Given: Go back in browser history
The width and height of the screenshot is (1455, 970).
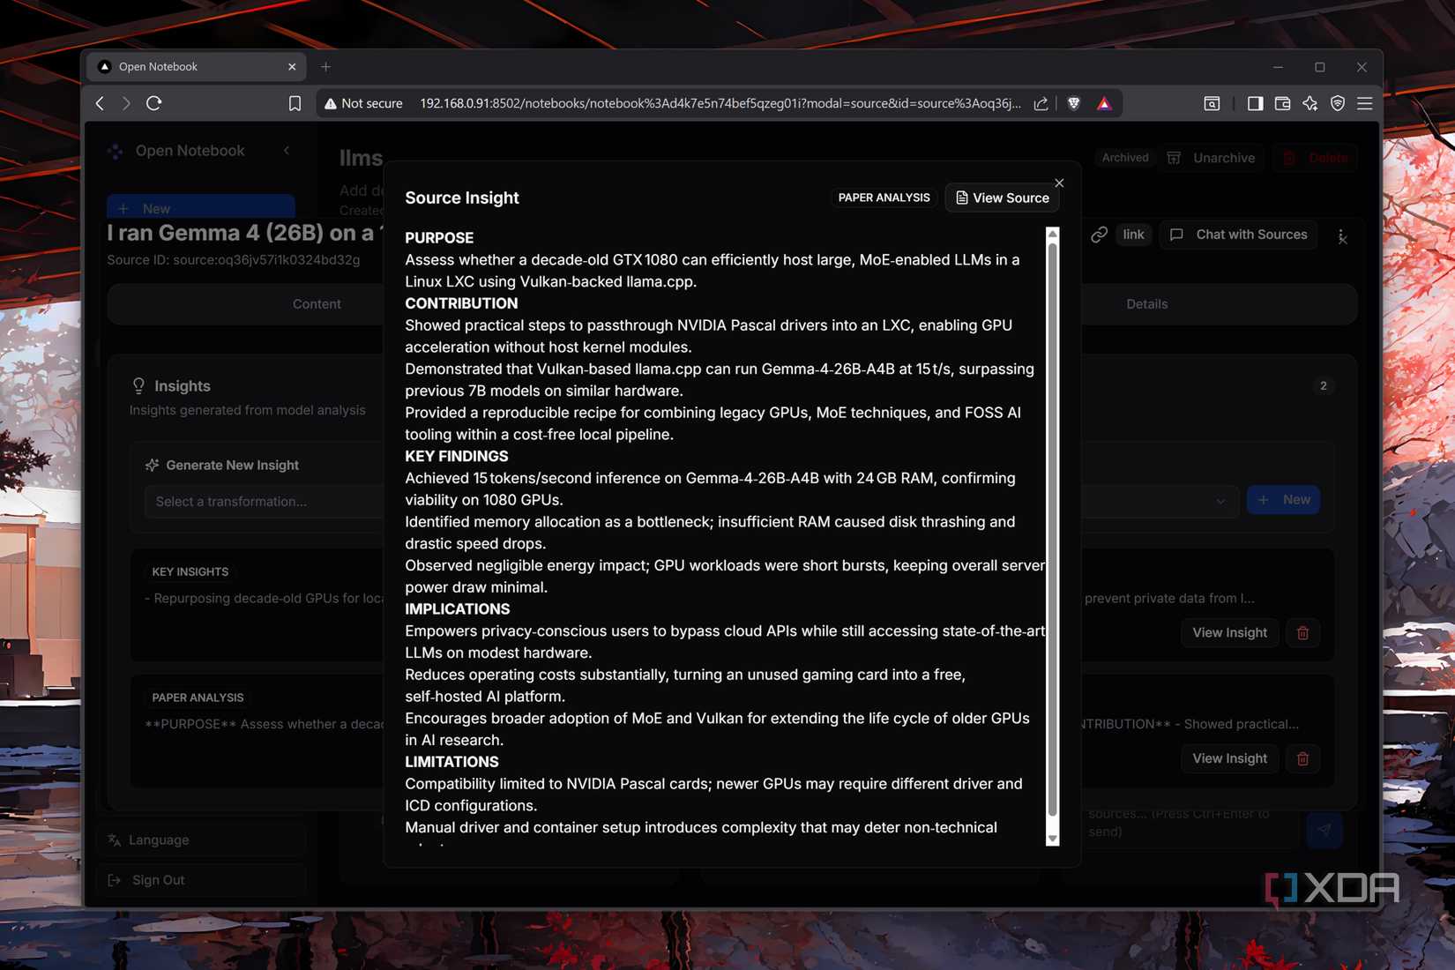Looking at the screenshot, I should coord(101,103).
